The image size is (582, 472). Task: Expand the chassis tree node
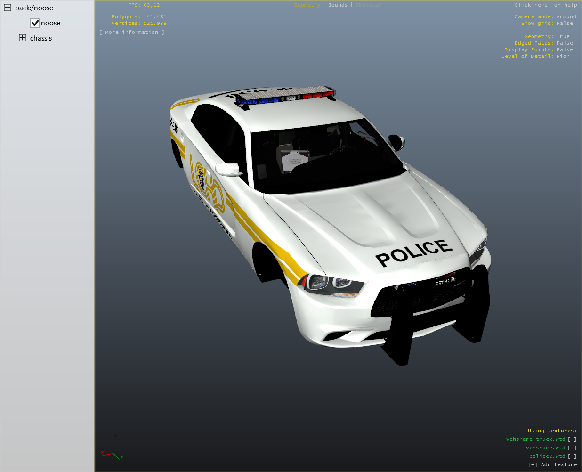[x=23, y=38]
